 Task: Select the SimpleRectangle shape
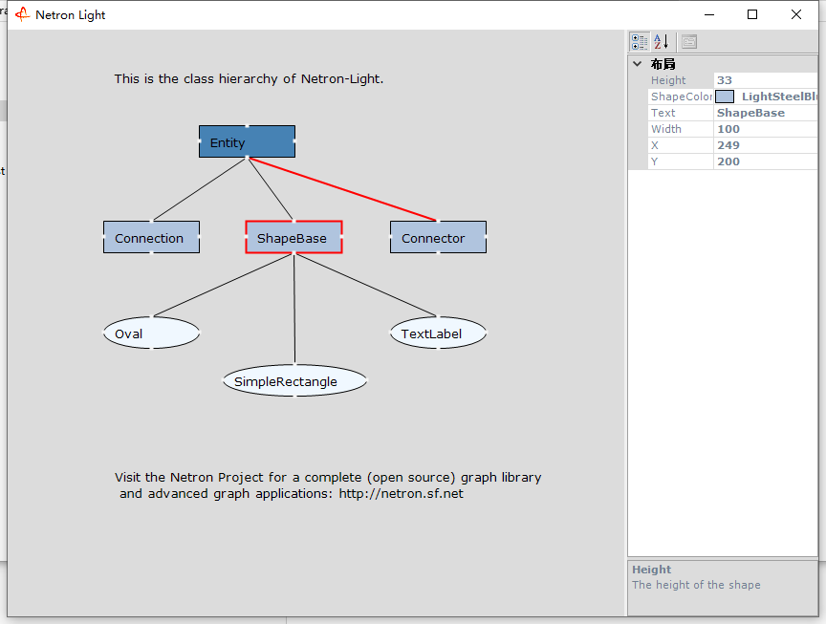pyautogui.click(x=294, y=380)
